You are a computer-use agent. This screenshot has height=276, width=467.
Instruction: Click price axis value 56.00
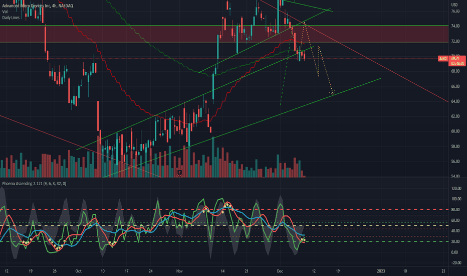[x=455, y=161]
